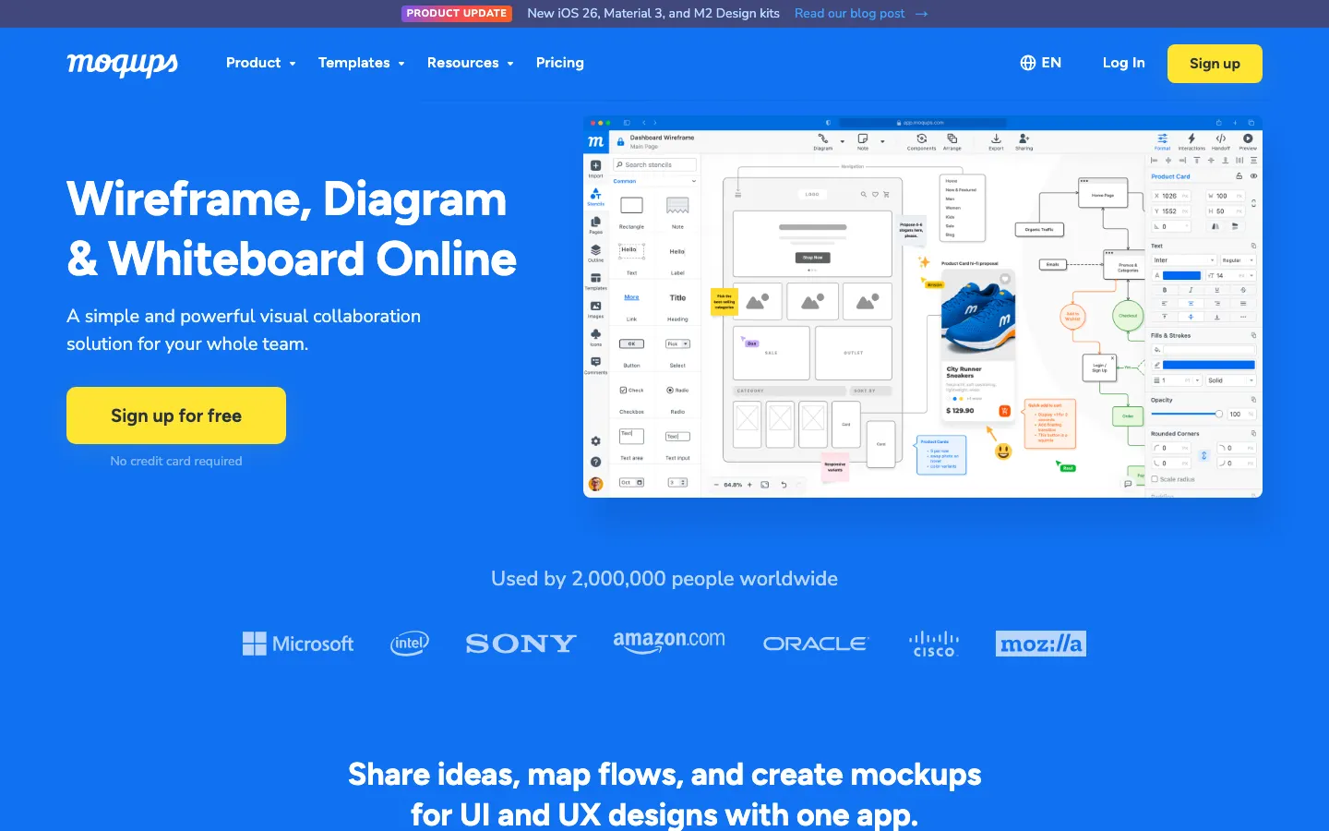Click the Opacity slider handle
The image size is (1329, 831).
(x=1218, y=414)
